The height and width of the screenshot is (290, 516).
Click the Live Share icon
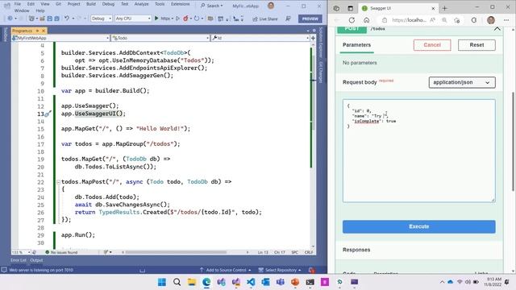pos(255,19)
